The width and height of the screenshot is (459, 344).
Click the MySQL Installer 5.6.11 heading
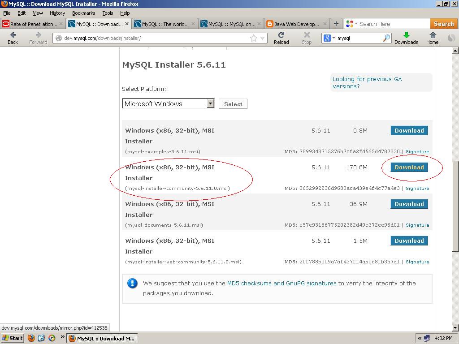[x=174, y=64]
